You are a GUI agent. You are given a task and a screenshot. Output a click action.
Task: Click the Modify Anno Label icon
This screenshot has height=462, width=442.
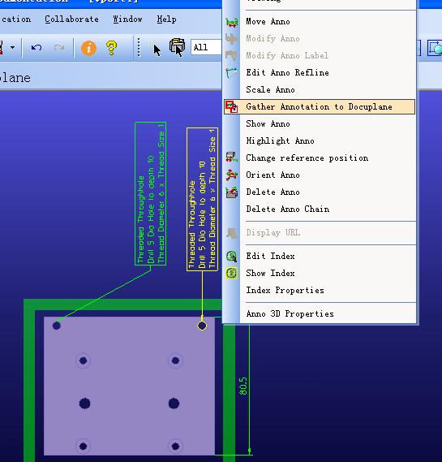point(231,56)
